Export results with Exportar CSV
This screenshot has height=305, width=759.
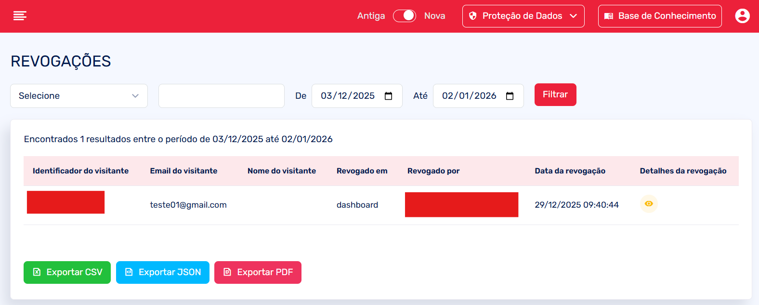(x=67, y=272)
